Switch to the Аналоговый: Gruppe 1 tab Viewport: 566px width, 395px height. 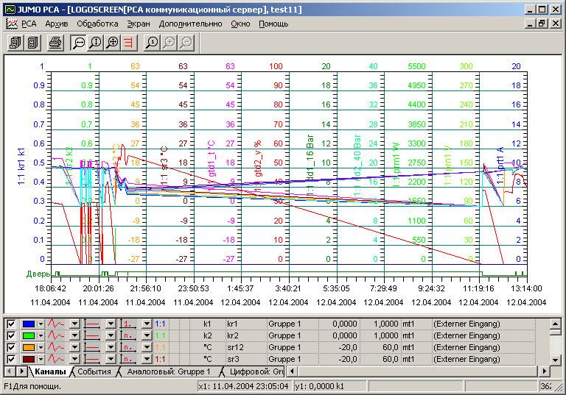point(169,371)
